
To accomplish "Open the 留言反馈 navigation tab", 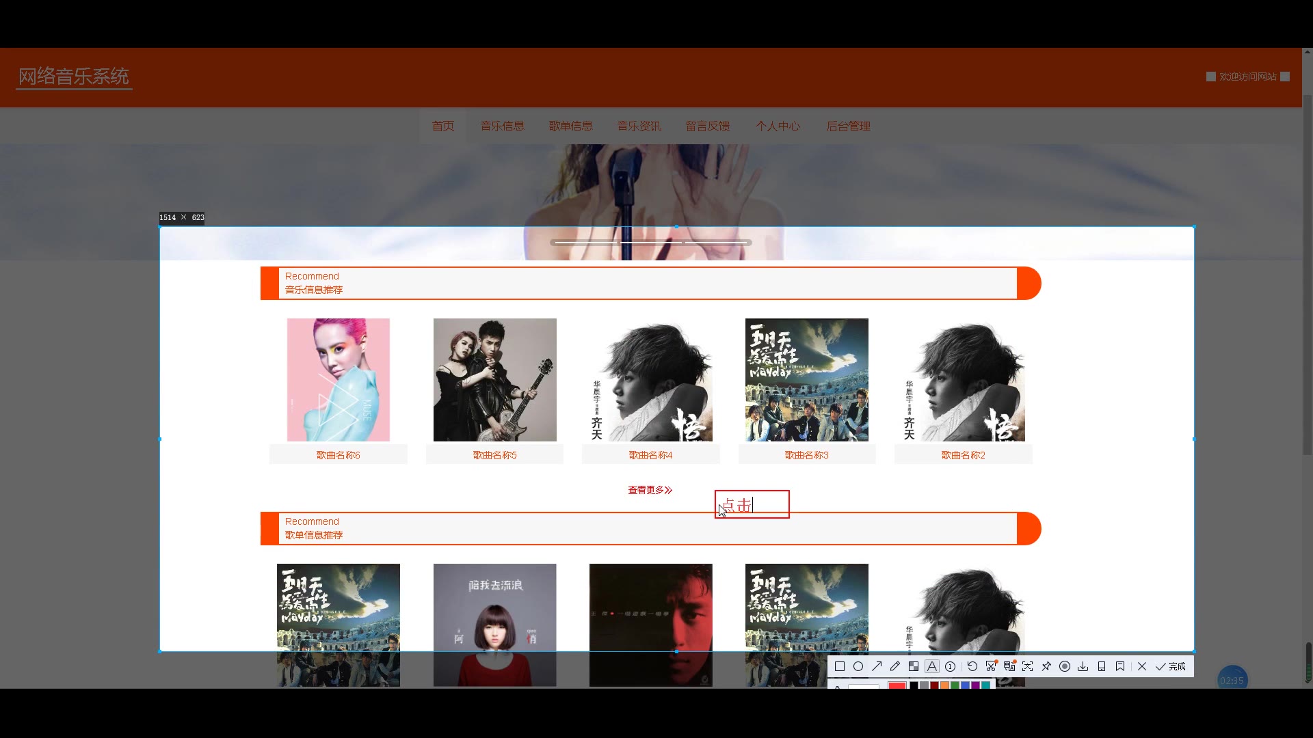I will pyautogui.click(x=708, y=126).
